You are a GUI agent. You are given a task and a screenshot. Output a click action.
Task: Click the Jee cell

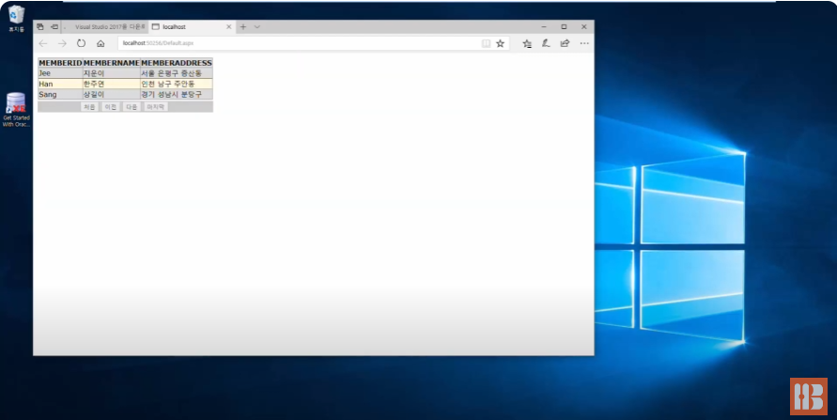click(60, 73)
